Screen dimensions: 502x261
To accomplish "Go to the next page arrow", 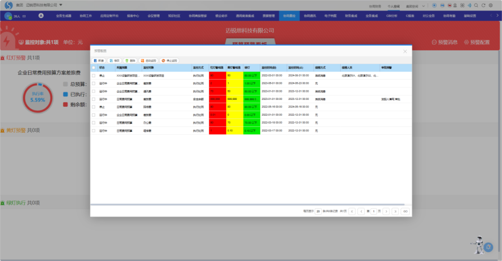I will click(x=386, y=211).
